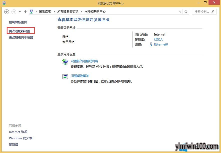
Task: Go up one level with the Up arrow
Action: [25, 12]
